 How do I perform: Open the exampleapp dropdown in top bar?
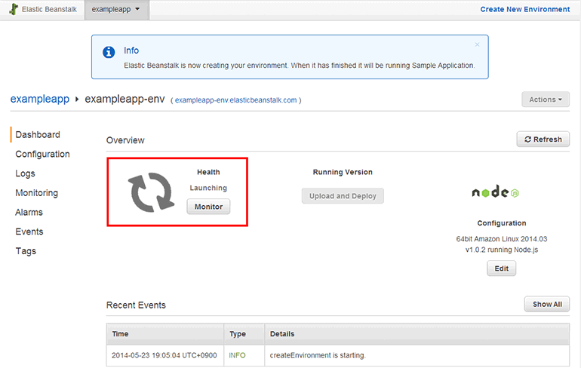115,10
